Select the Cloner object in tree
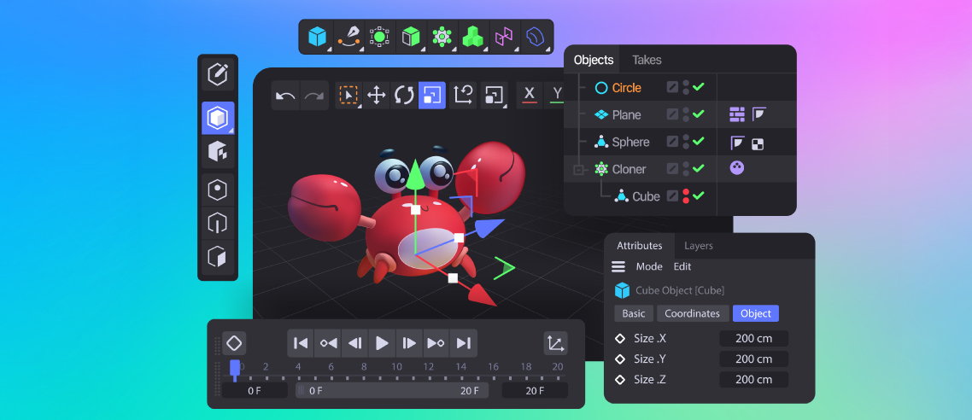This screenshot has width=972, height=420. pos(629,169)
